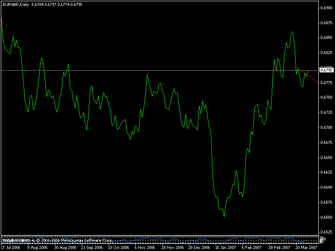This screenshot has width=335, height=251.
Task: Click the chart's lowest trough in January 2007
Action: [x=224, y=216]
